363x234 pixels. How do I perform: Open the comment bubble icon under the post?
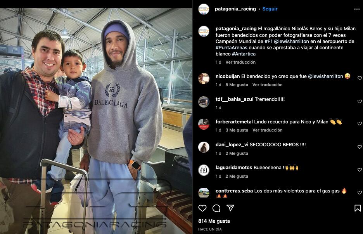[216, 208]
